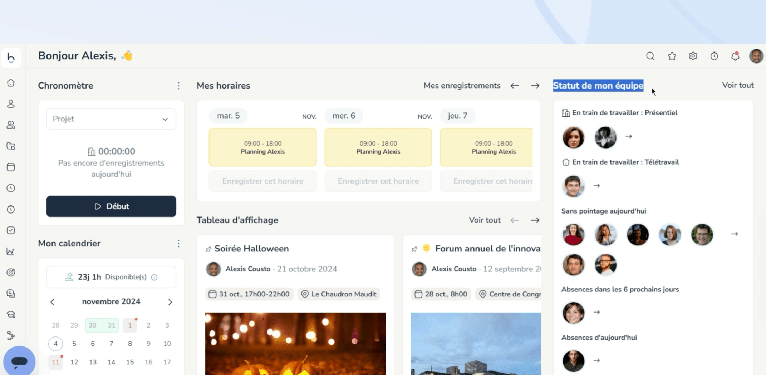Click the Absences d'aujourd'hui member avatar
This screenshot has height=375, width=766.
pyautogui.click(x=573, y=361)
